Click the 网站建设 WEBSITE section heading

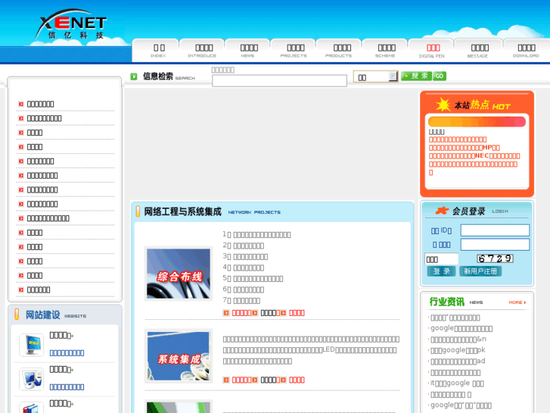coord(56,315)
